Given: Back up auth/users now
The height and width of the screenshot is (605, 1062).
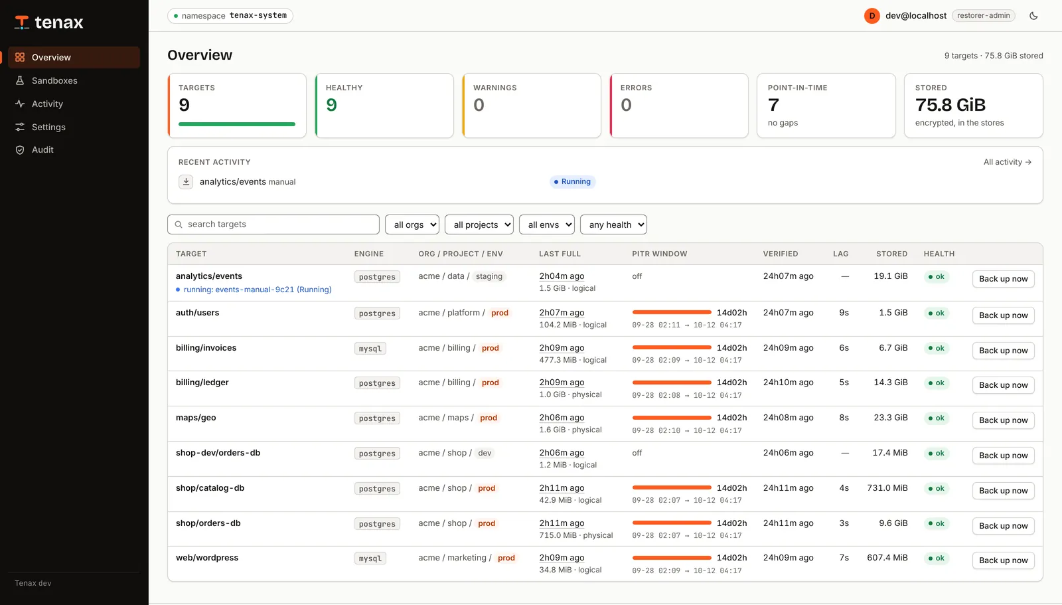Looking at the screenshot, I should pyautogui.click(x=1003, y=315).
